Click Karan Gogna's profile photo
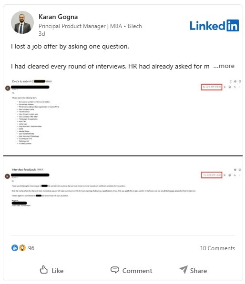Viewport: 245px width, 284px height. click(22, 22)
